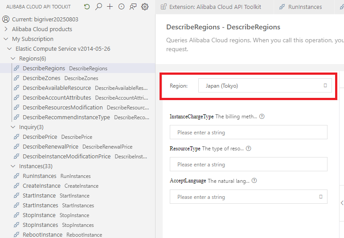
Task: Click link icon beside DescribeRecommendInstanceType
Action: pos(16,117)
